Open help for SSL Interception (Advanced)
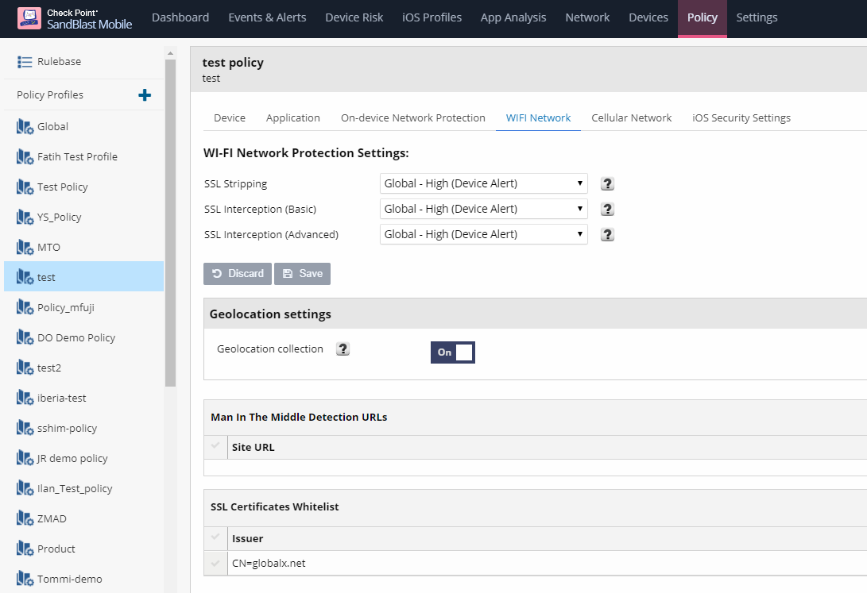Screen dimensions: 867x593 pos(607,235)
